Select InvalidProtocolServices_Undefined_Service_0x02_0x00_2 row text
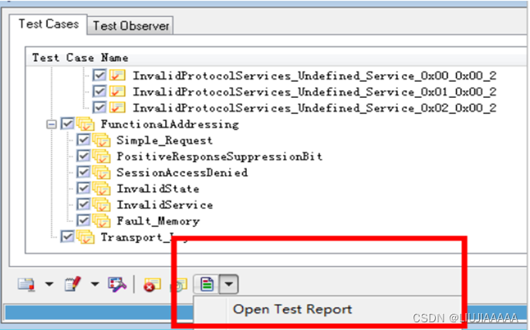The width and height of the screenshot is (530, 330). [314, 108]
